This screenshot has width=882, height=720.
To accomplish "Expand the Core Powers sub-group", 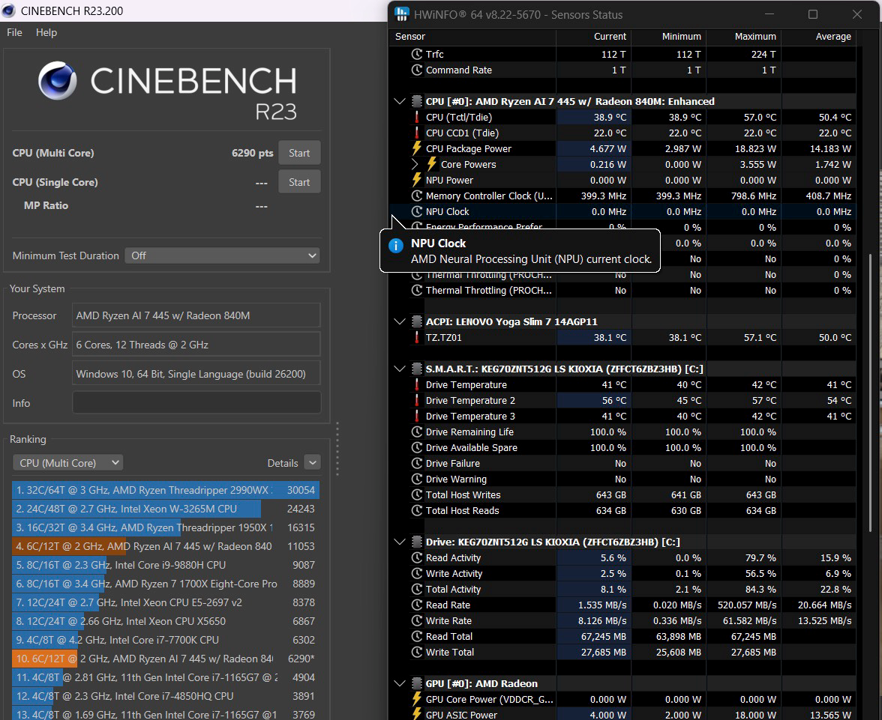I will coord(415,164).
